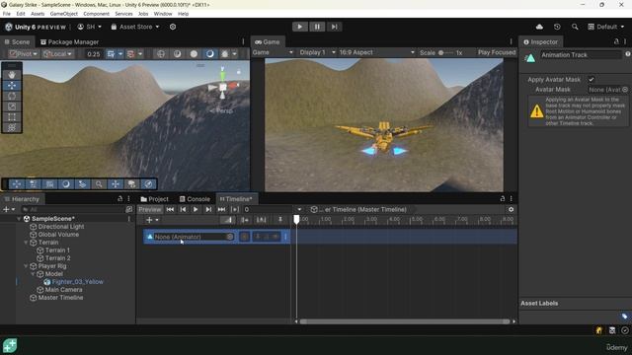Select the Inspector tab
Viewport: 632px width, 355px height.
540,41
